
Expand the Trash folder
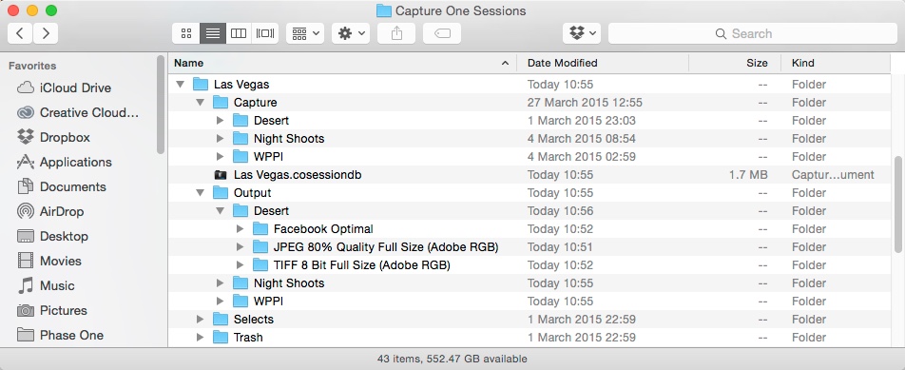click(201, 337)
